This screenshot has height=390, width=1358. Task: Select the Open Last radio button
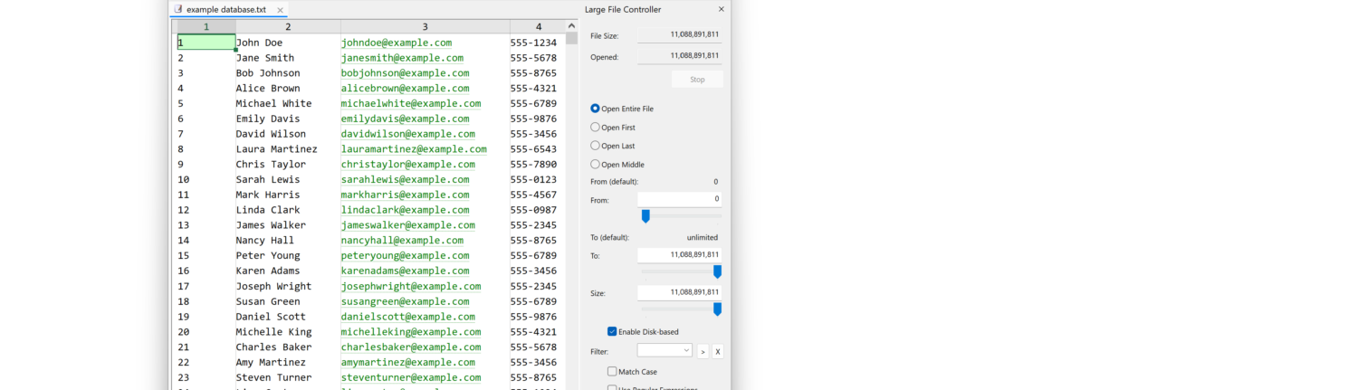click(x=595, y=146)
